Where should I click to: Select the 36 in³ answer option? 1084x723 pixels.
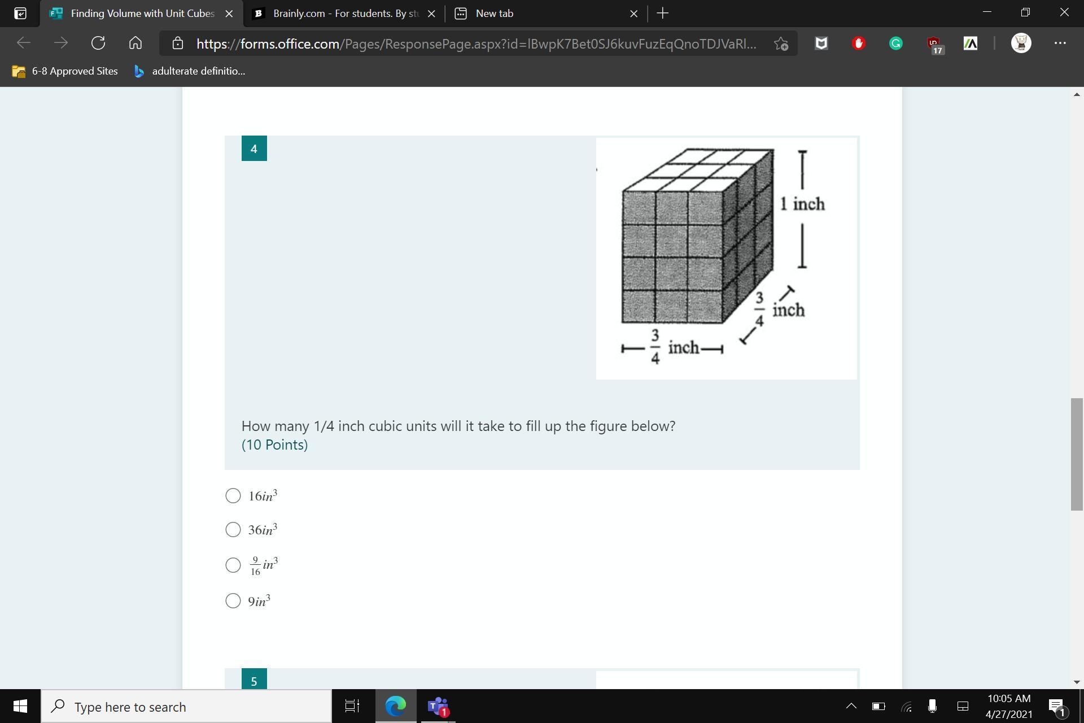tap(233, 530)
